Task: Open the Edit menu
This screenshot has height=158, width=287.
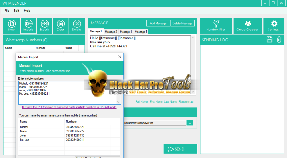Action: tap(17, 11)
